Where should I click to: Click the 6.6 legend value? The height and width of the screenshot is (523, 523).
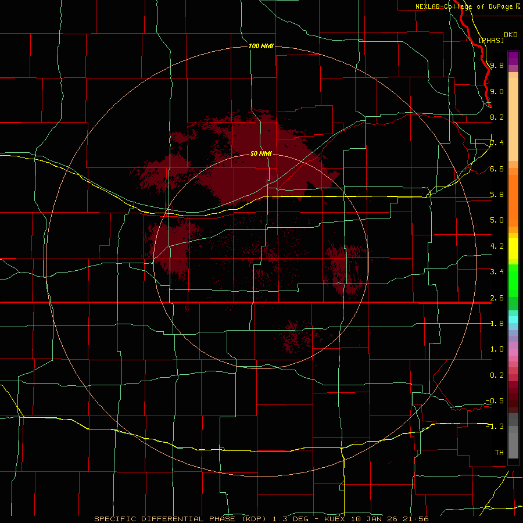coord(497,169)
